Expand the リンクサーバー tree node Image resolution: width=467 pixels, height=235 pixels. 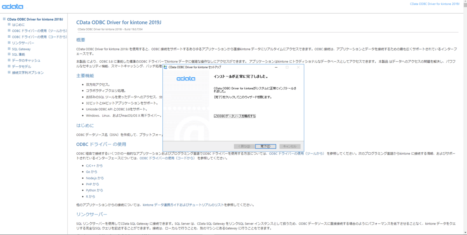point(9,43)
